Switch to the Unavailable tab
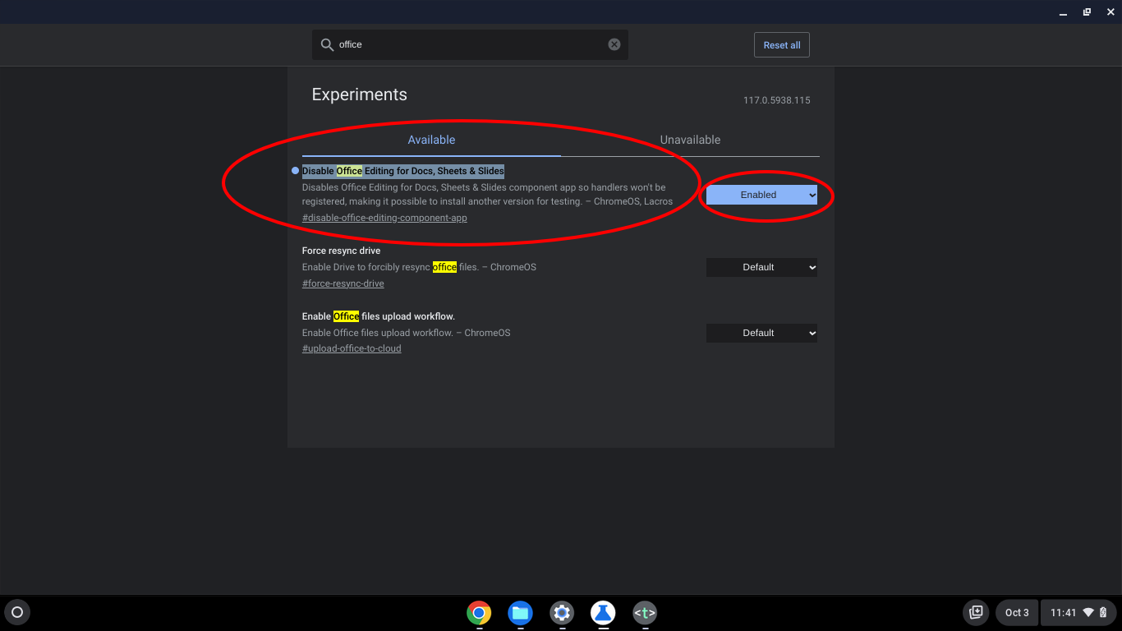1122x631 pixels. coord(690,140)
